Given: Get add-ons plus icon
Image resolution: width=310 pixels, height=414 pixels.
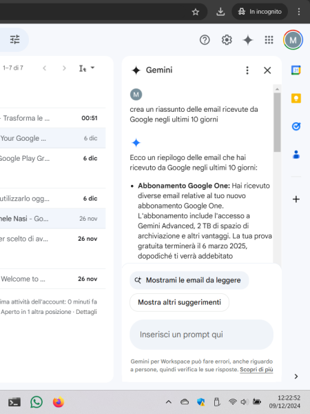Looking at the screenshot, I should pos(296,199).
